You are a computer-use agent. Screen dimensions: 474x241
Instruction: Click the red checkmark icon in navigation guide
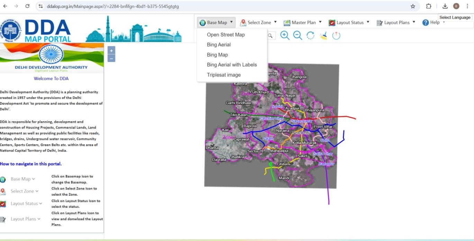pyautogui.click(x=3, y=204)
